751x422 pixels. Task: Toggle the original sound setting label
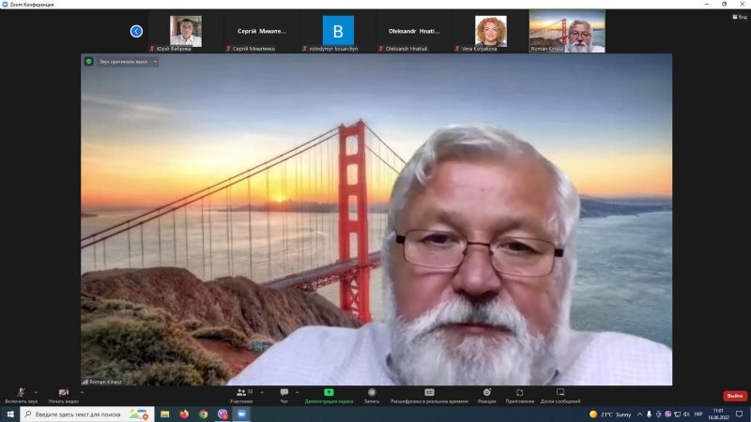123,62
